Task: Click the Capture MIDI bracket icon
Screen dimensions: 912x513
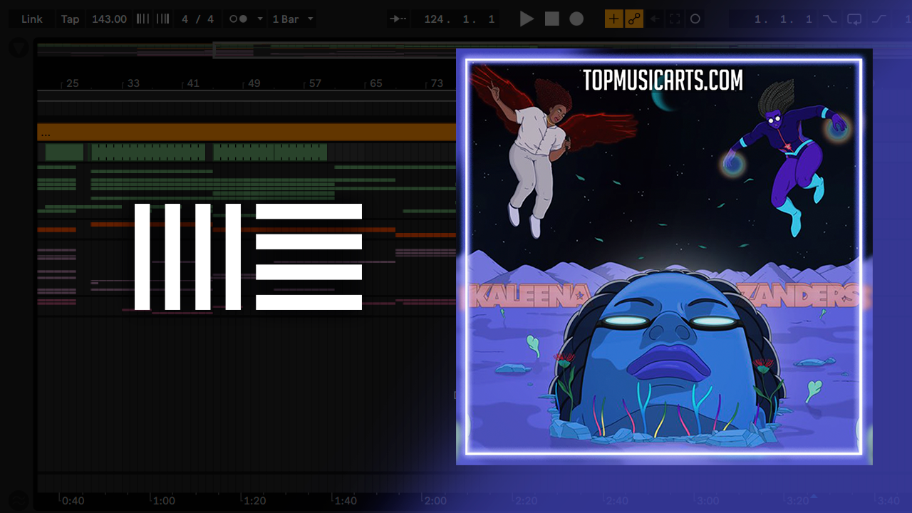Action: point(674,19)
